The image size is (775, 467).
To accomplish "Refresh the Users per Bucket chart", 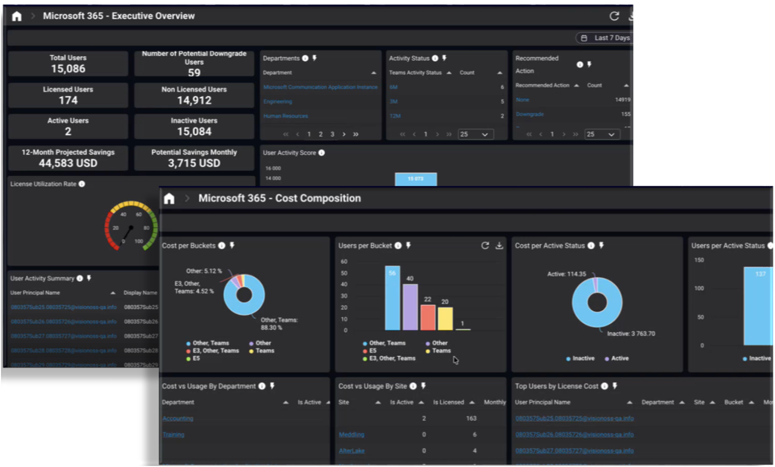I will [485, 245].
